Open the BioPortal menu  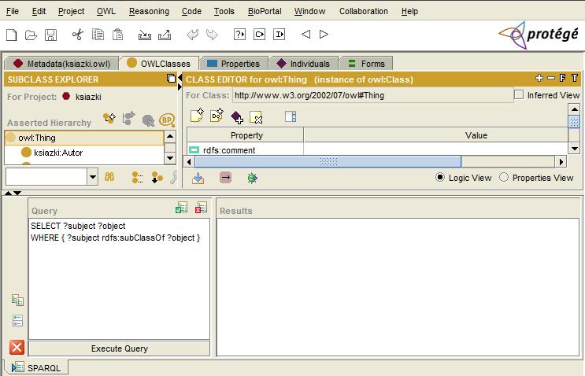[x=265, y=11]
